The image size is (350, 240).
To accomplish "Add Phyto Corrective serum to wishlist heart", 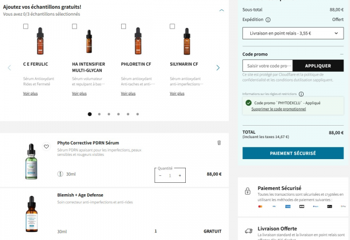I will [46, 147].
